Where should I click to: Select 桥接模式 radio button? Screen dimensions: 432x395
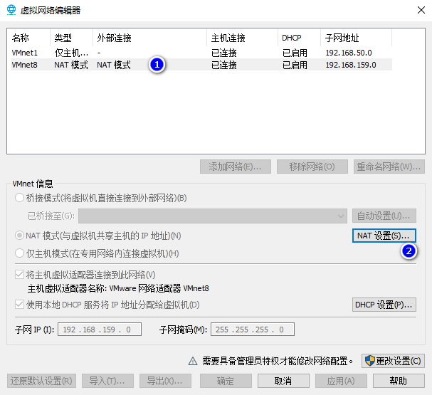[19, 198]
